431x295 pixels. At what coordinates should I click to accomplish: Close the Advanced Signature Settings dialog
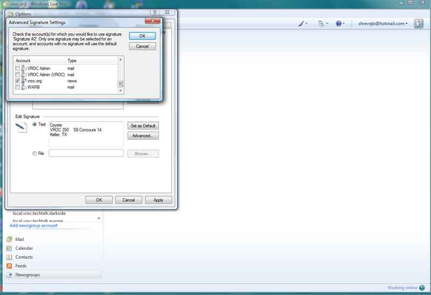(x=152, y=21)
